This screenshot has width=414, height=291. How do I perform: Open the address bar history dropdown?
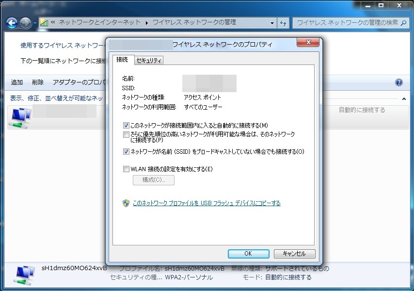point(272,23)
